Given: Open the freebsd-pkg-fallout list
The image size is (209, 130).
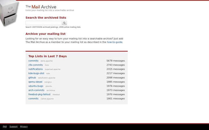Looking at the screenshot, I should [x=39, y=94].
